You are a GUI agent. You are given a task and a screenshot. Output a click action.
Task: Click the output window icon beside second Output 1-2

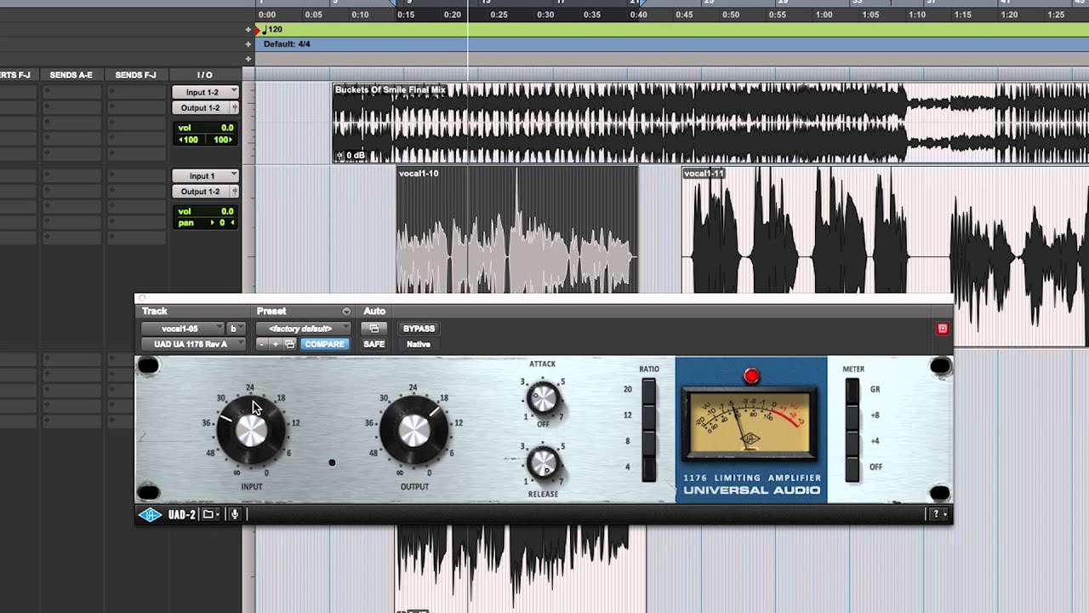(x=235, y=192)
